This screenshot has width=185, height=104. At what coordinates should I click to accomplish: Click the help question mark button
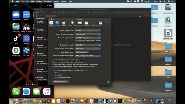pos(108,82)
